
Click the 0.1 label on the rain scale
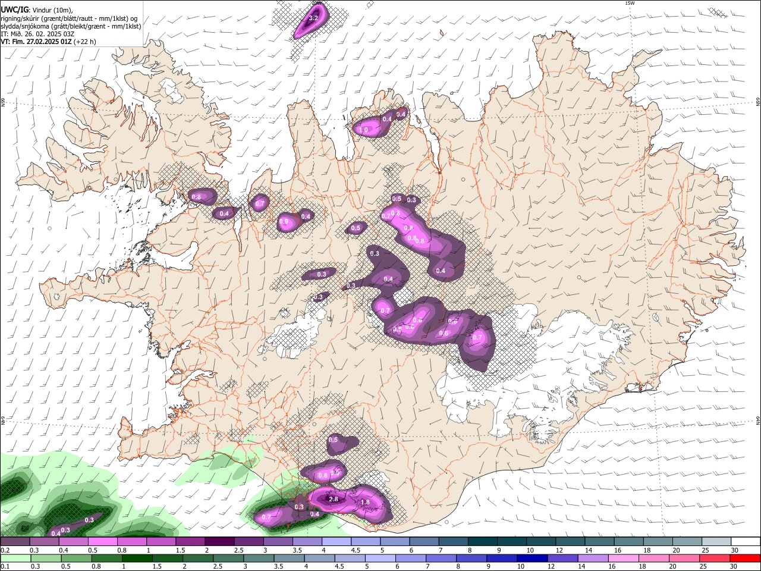pos(4,567)
